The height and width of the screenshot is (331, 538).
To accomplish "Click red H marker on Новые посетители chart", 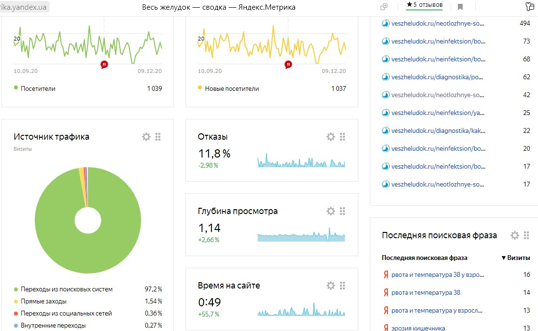I will point(288,64).
